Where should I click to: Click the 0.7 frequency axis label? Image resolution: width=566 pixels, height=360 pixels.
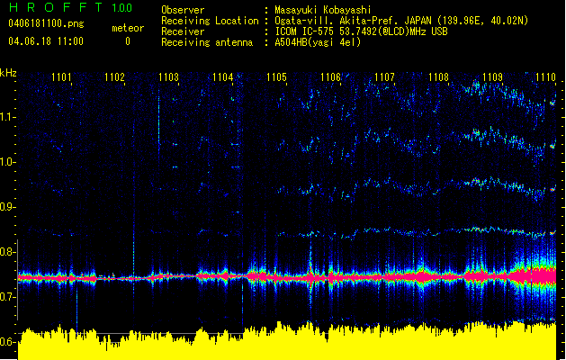click(7, 297)
